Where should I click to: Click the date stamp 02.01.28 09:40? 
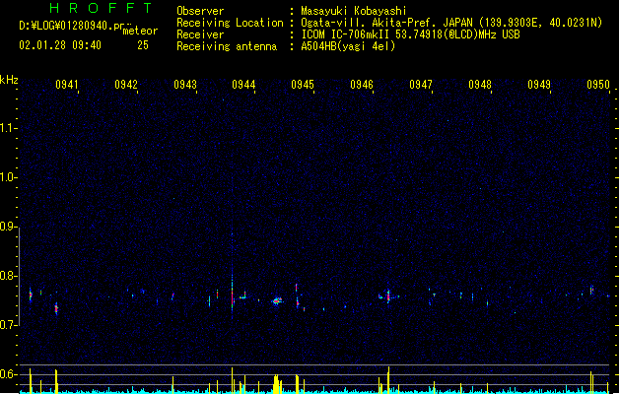[60, 45]
